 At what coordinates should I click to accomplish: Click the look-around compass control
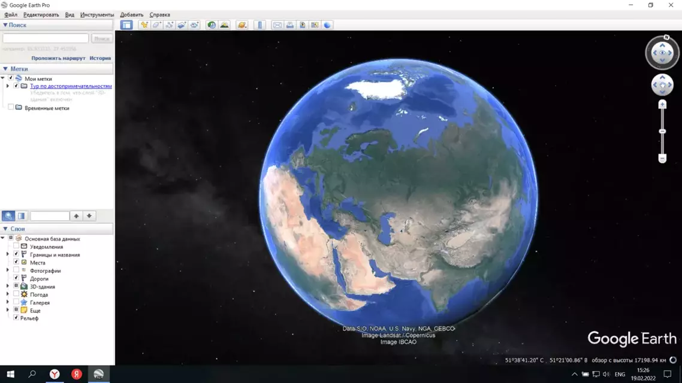pos(662,53)
